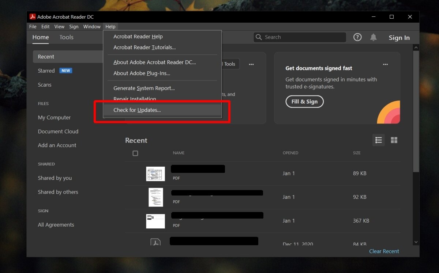
Task: Tick the select-all checkbox above recent files
Action: tap(135, 153)
